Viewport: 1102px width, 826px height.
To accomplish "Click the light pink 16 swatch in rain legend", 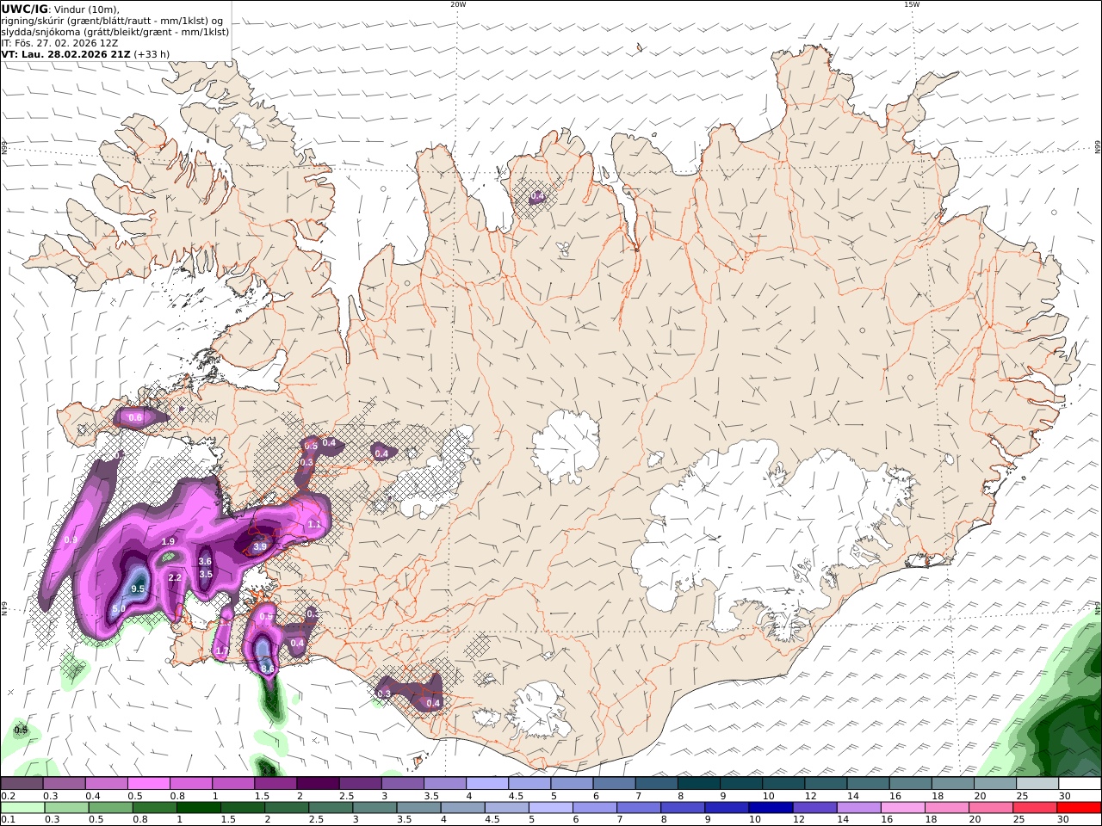I will (x=903, y=808).
